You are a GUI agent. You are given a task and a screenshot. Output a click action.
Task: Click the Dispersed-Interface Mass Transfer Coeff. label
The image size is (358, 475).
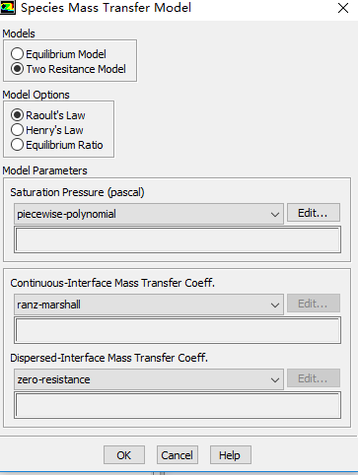tap(108, 358)
